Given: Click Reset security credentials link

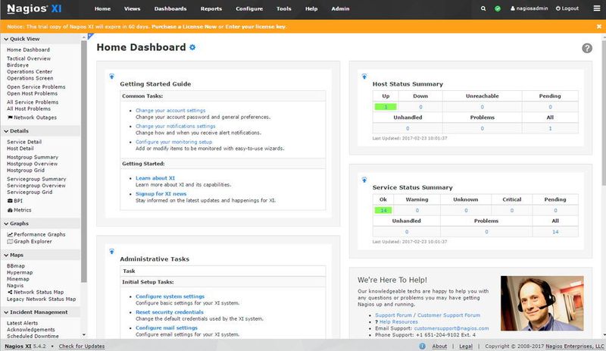Looking at the screenshot, I should click(x=169, y=312).
